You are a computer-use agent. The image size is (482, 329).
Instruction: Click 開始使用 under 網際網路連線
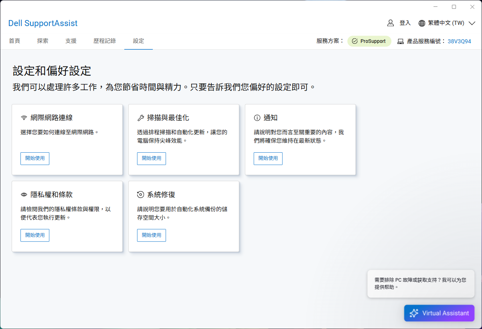pyautogui.click(x=35, y=158)
